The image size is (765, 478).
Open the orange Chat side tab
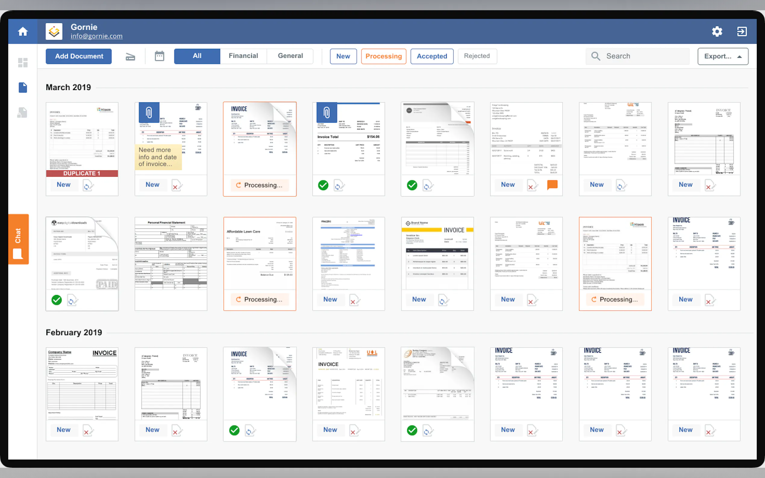[x=18, y=239]
